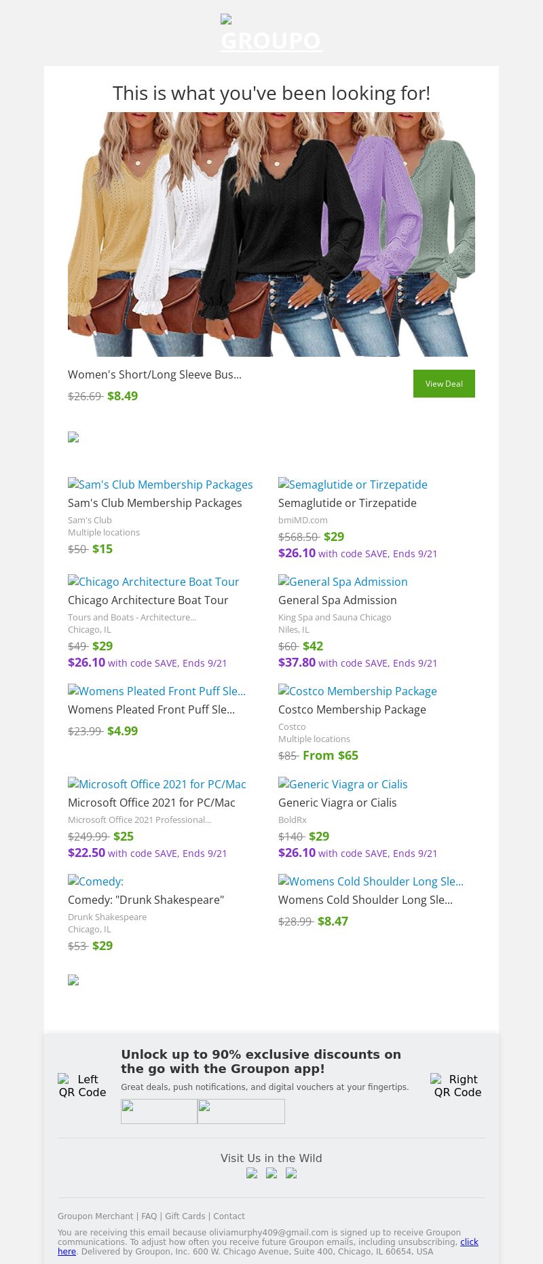Open the FAQ footer link

click(x=149, y=1216)
